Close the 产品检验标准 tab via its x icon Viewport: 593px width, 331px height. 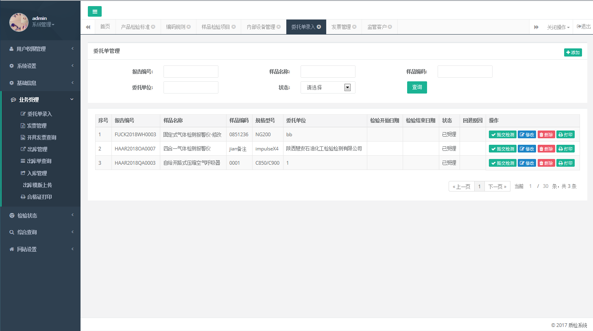point(153,27)
